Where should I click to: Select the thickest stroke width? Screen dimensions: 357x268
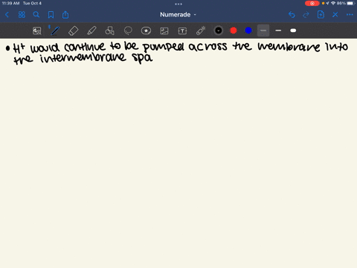[x=293, y=31]
